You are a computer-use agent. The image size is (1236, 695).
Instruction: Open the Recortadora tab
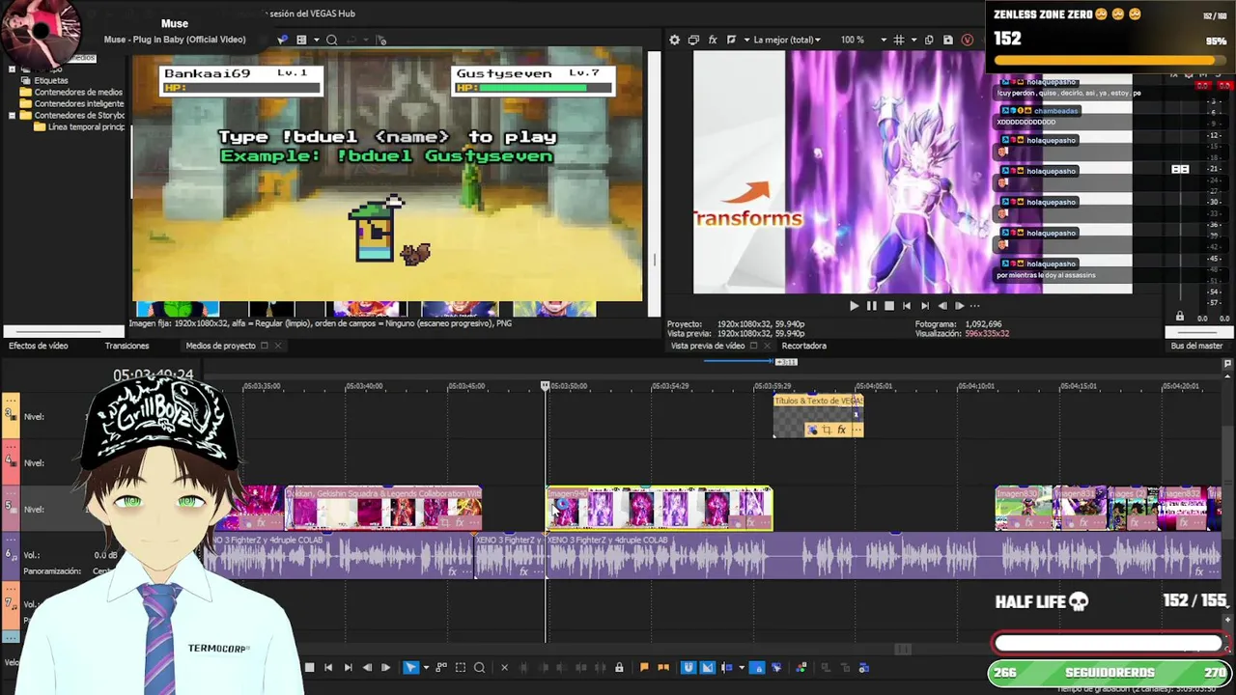pyautogui.click(x=803, y=346)
